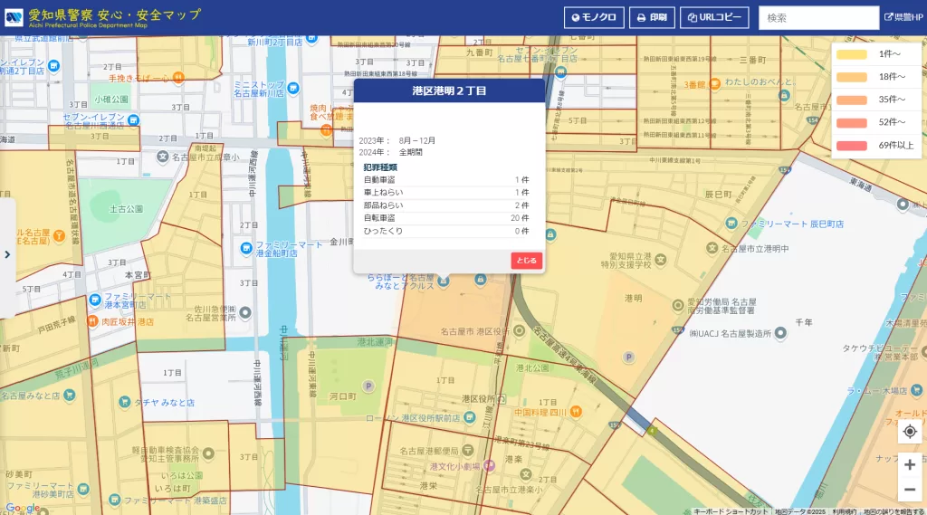The width and height of the screenshot is (927, 515).
Task: Close the popup with とじる button
Action: pyautogui.click(x=526, y=260)
